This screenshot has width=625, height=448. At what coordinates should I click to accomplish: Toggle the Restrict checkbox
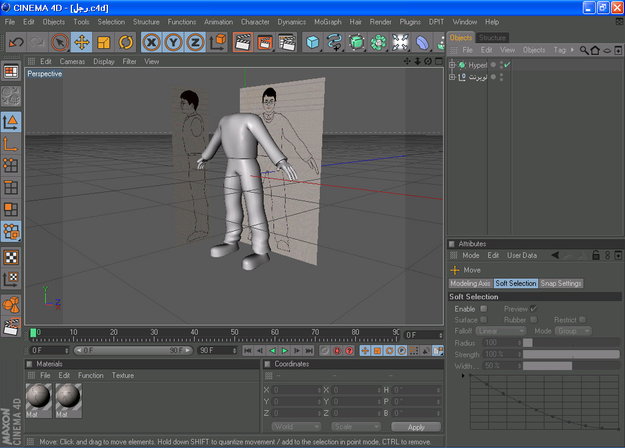tap(583, 320)
